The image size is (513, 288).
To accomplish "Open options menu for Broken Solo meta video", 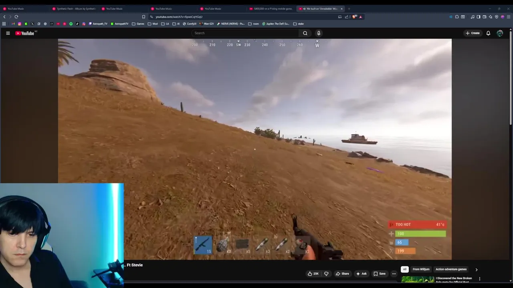I will [479, 279].
